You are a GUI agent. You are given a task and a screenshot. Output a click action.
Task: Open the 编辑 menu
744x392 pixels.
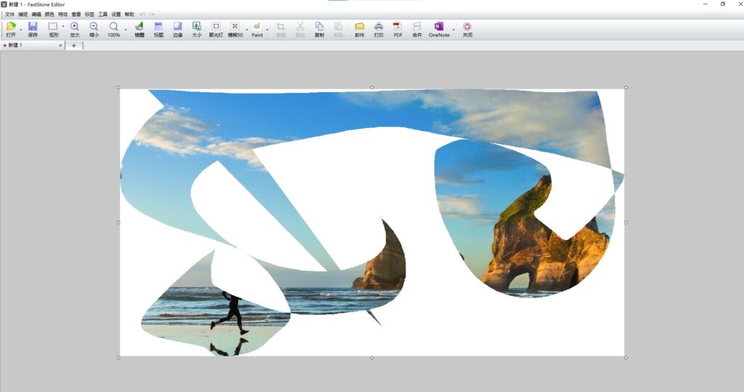coord(36,15)
